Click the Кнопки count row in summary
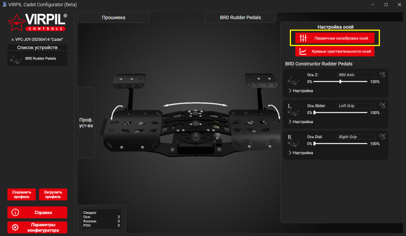Image resolution: width=406 pixels, height=236 pixels. tap(101, 221)
